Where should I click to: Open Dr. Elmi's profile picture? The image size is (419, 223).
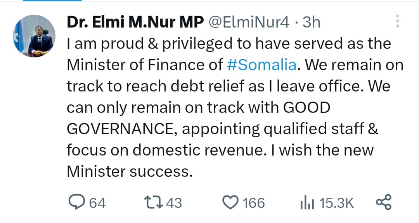[35, 36]
